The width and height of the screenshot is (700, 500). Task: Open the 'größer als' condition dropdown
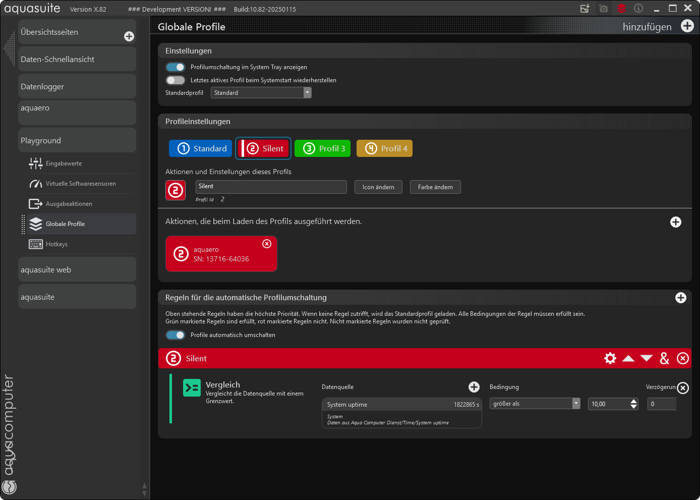coord(576,404)
